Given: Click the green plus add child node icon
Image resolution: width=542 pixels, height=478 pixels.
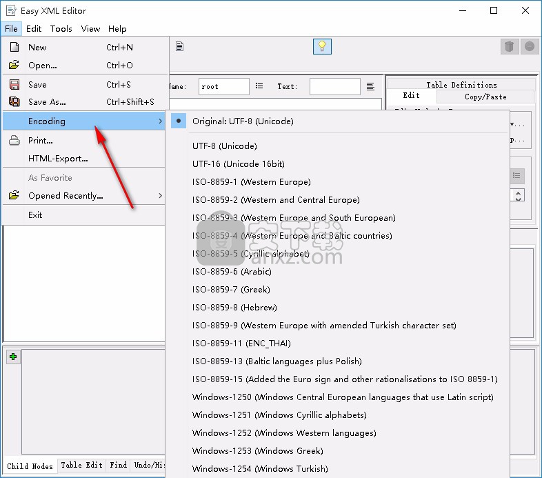Looking at the screenshot, I should point(13,357).
